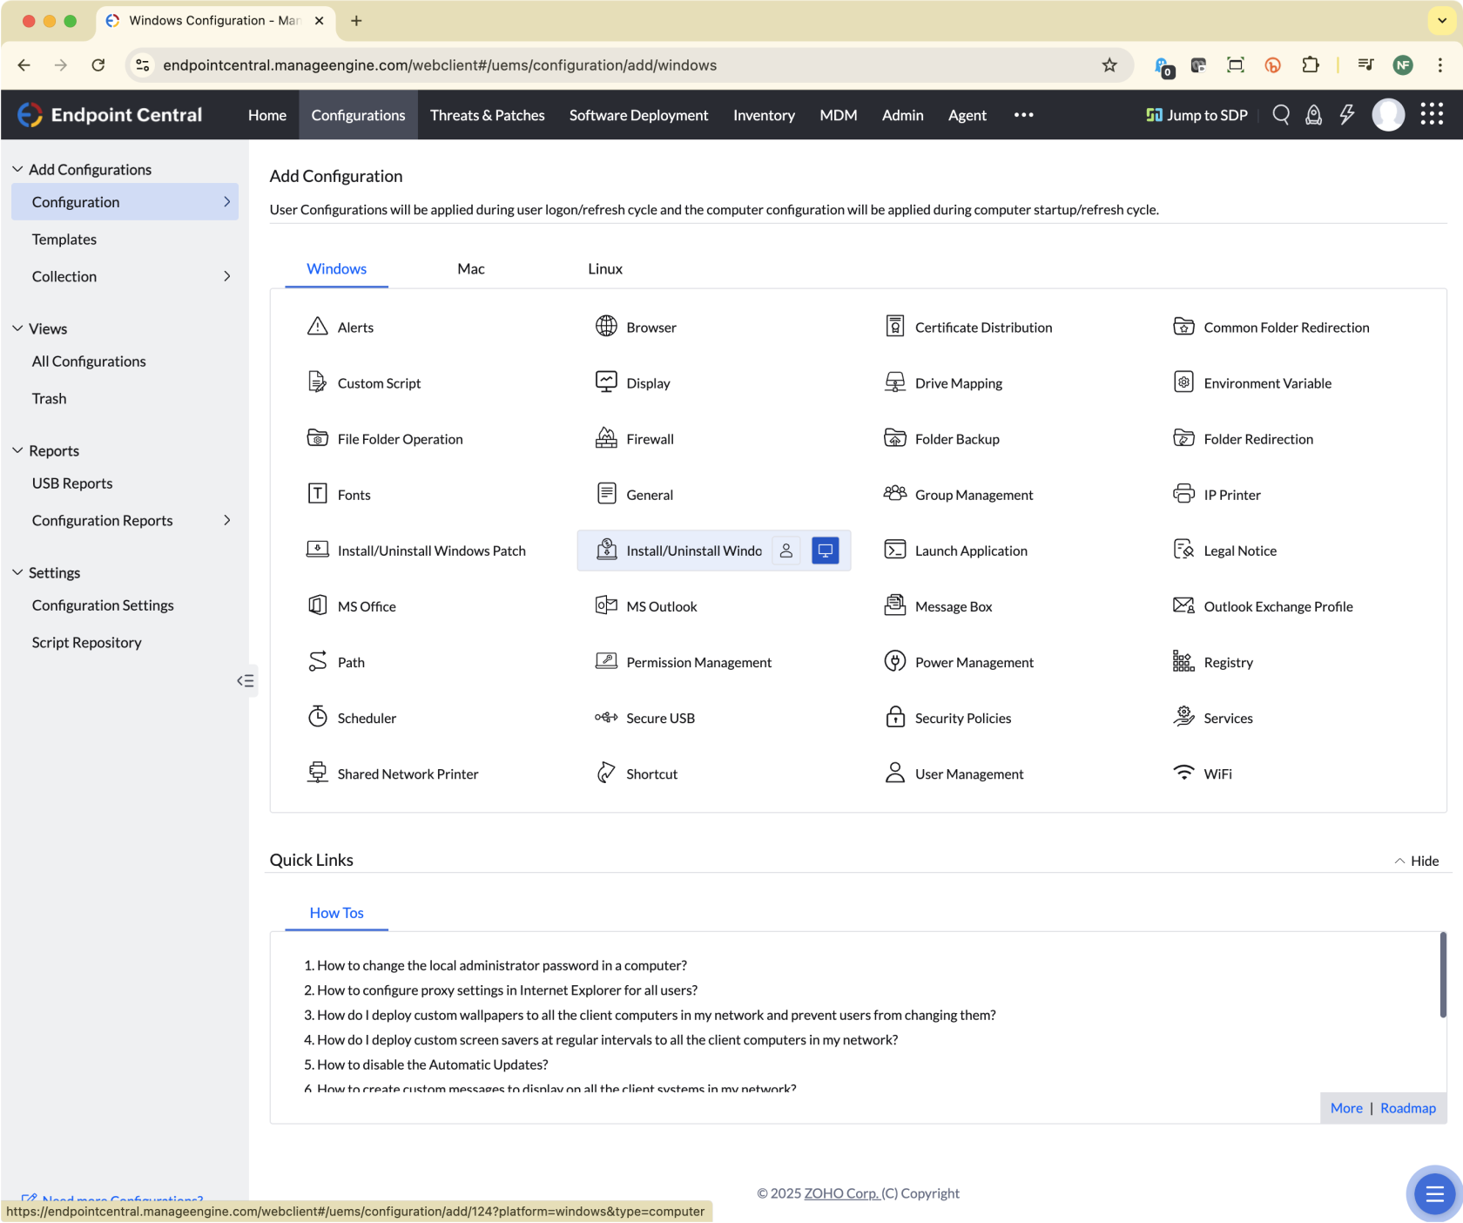Open the More quick links

(x=1346, y=1108)
